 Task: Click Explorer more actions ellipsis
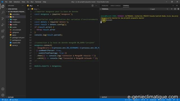click(22, 6)
